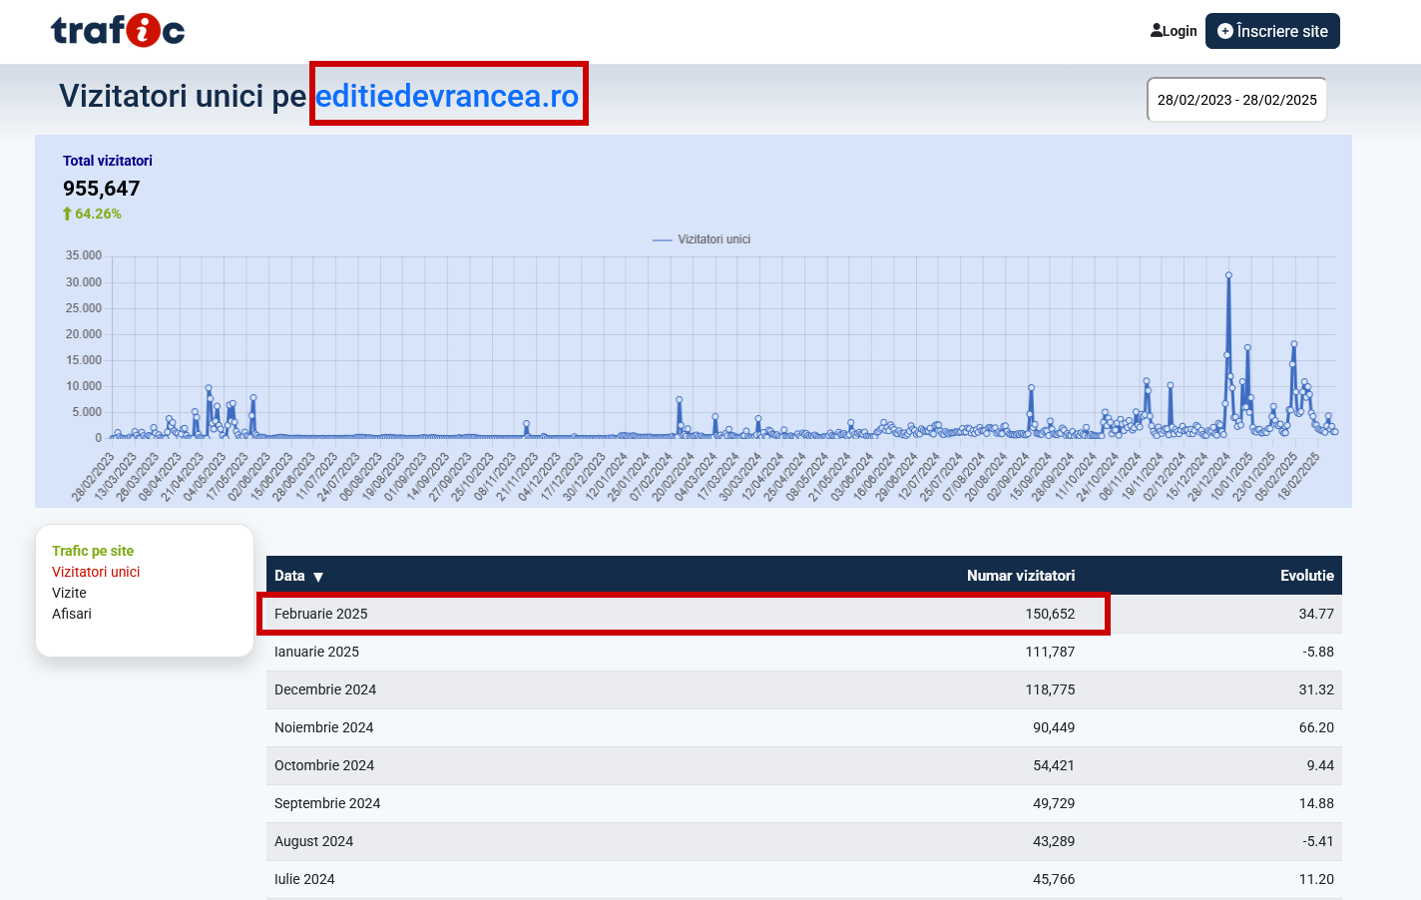Click the 35.000 y-axis label

(x=84, y=255)
